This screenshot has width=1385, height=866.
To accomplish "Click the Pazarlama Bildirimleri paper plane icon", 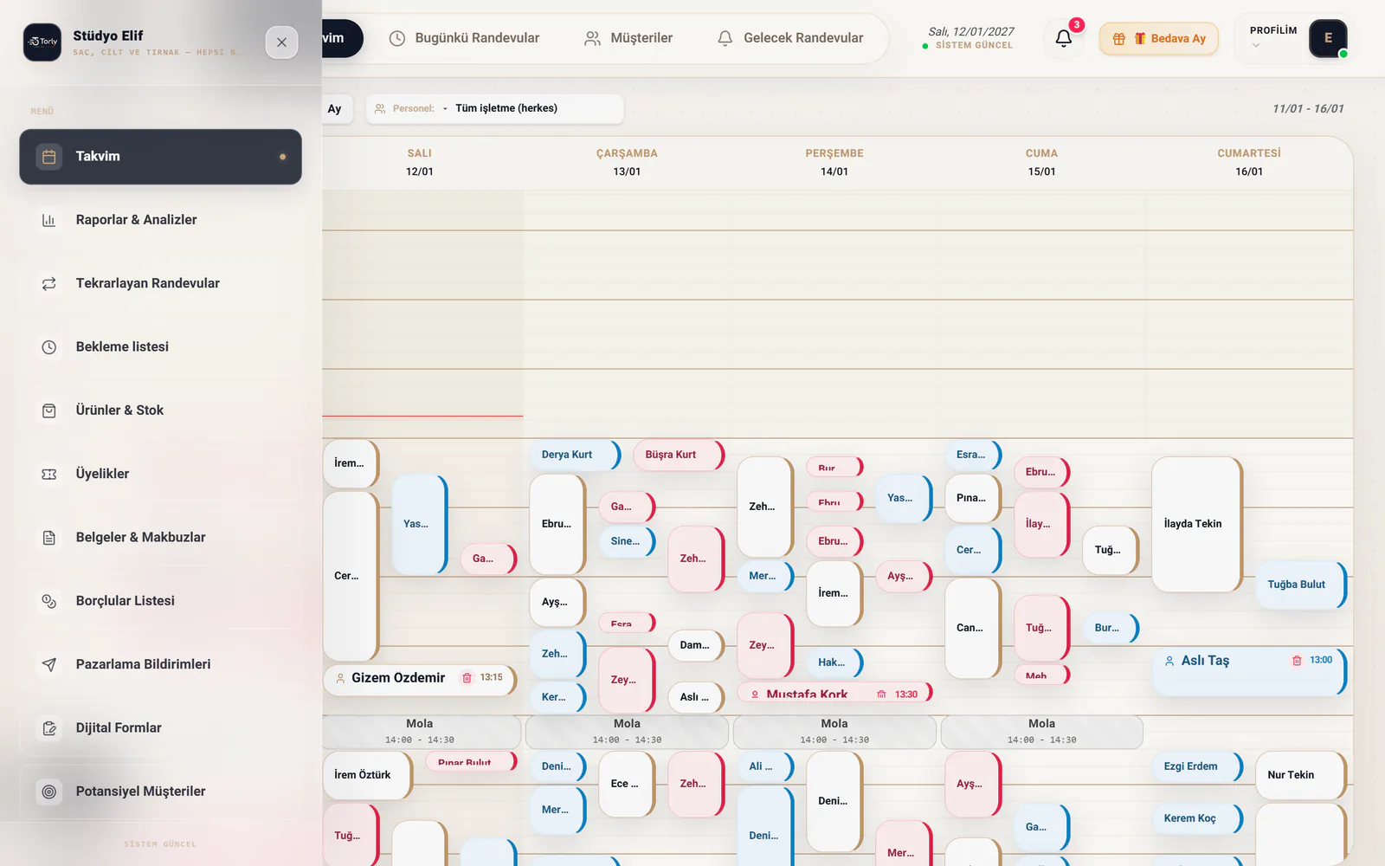I will coord(49,664).
